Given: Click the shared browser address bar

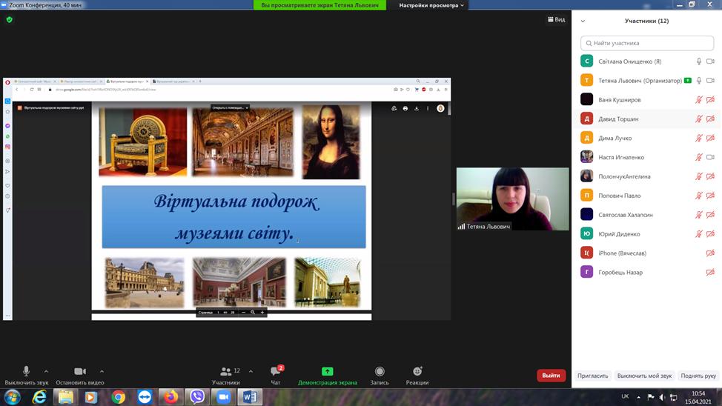Looking at the screenshot, I should coord(221,90).
